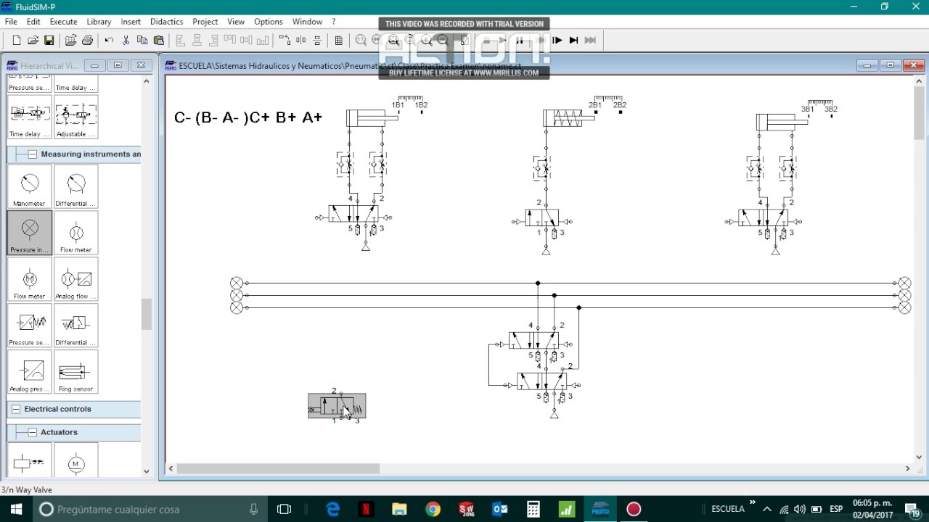Select the highlighted 3/n way valve on canvas
The height and width of the screenshot is (522, 929).
point(337,406)
